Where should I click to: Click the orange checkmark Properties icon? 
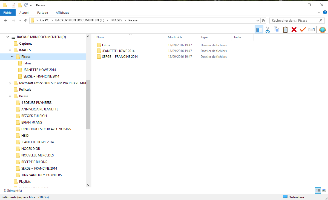(x=303, y=30)
